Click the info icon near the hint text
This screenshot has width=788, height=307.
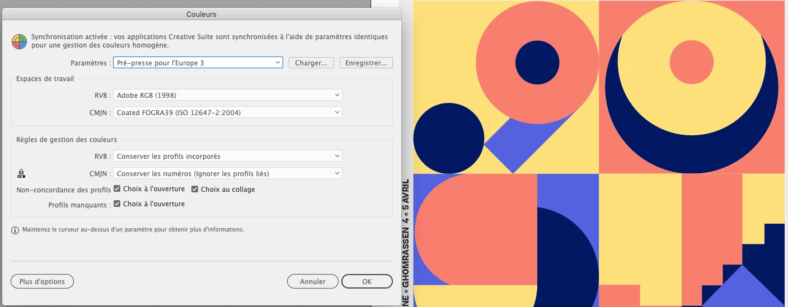15,230
